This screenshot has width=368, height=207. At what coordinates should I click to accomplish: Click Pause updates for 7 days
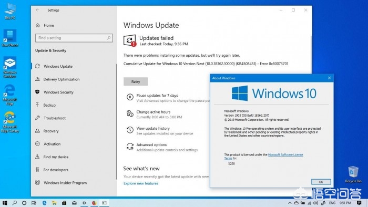[157, 96]
